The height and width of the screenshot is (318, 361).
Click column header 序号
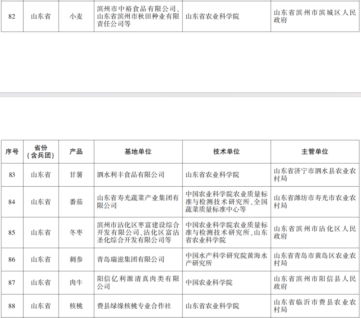(12, 152)
